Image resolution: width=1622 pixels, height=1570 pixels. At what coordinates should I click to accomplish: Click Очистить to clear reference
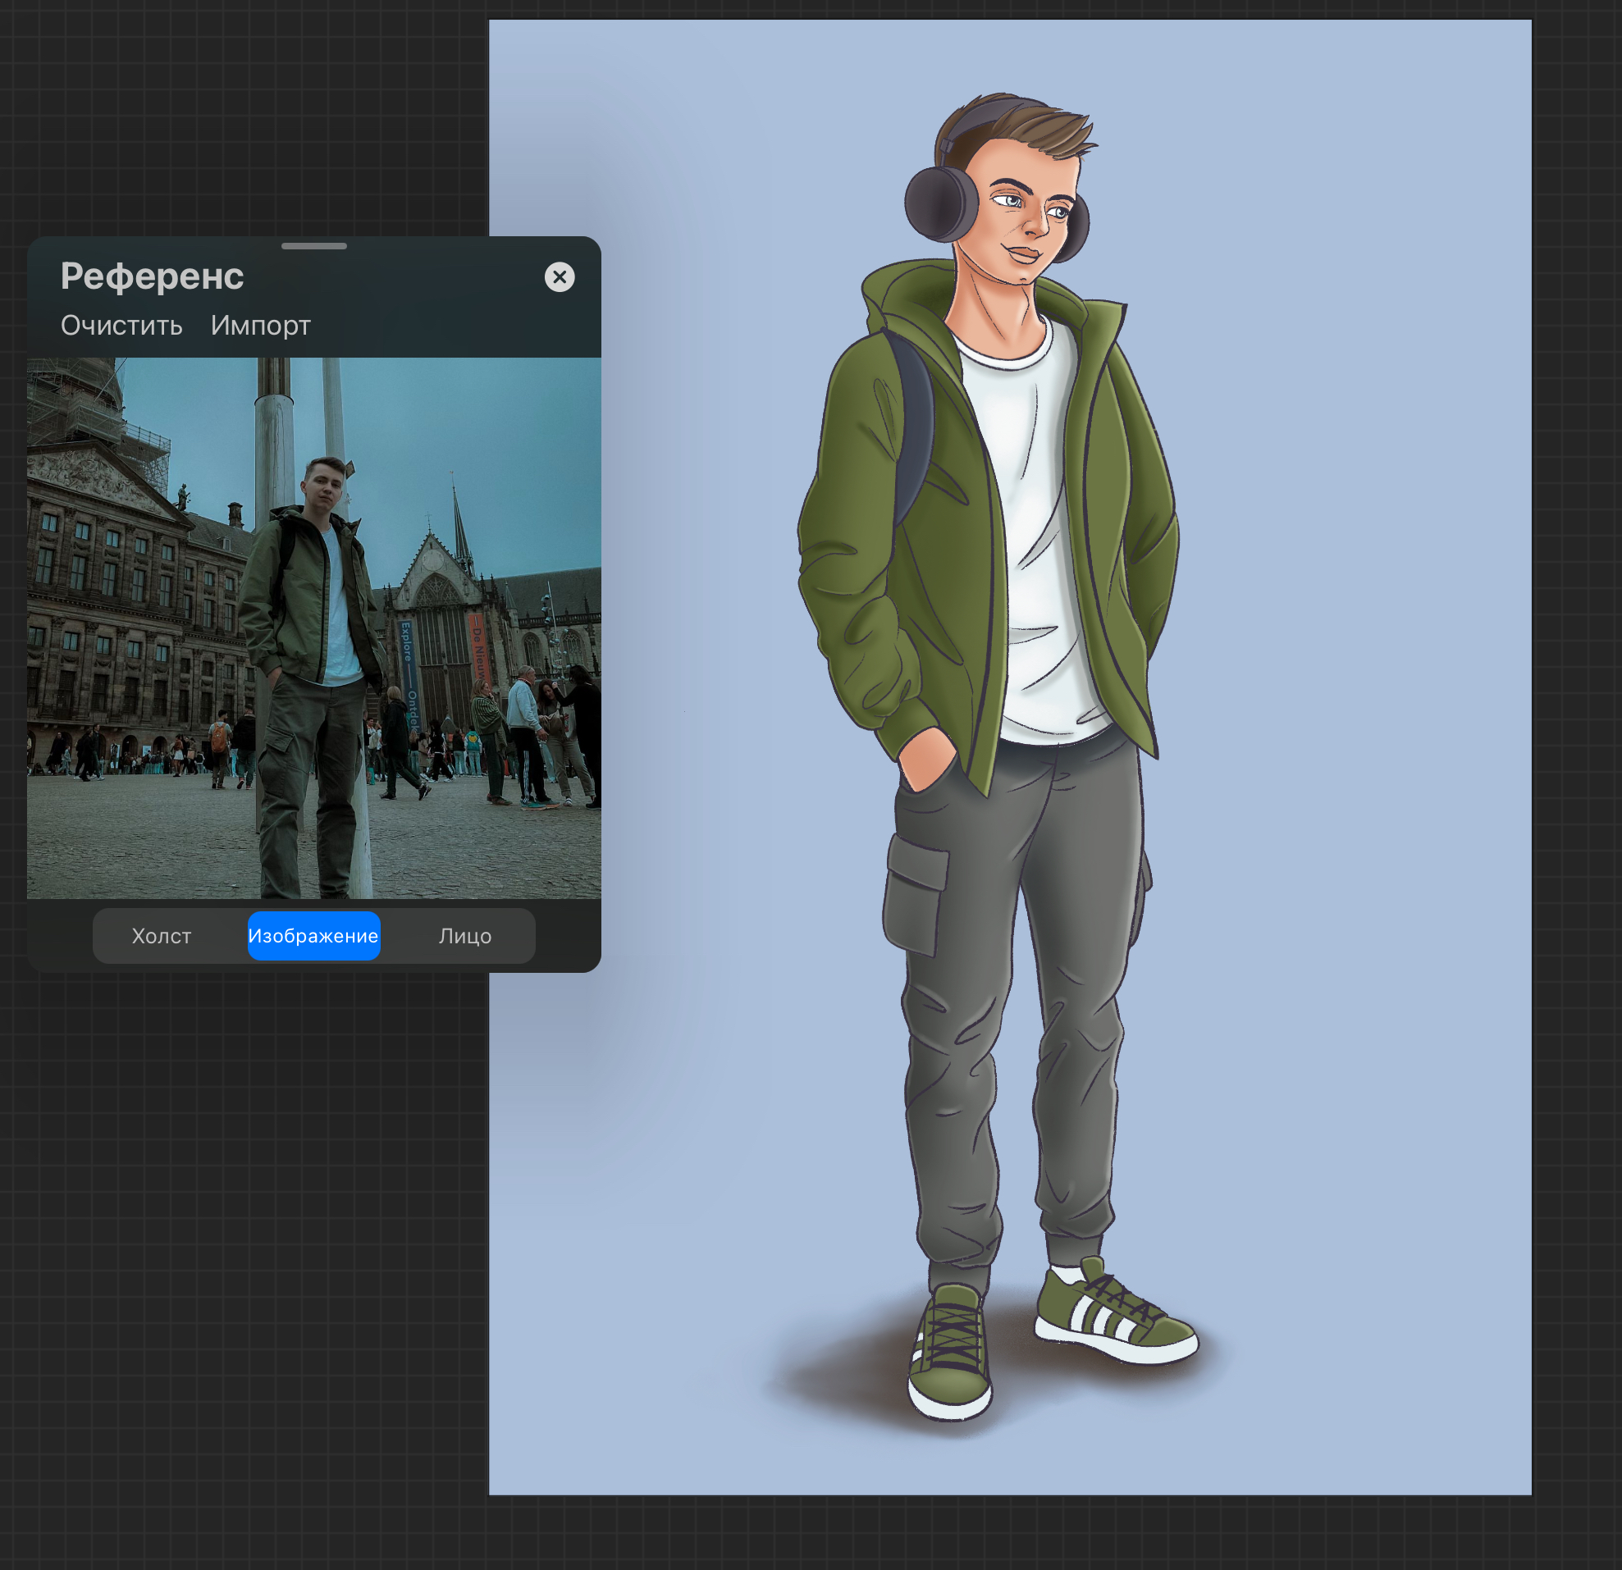[x=121, y=325]
